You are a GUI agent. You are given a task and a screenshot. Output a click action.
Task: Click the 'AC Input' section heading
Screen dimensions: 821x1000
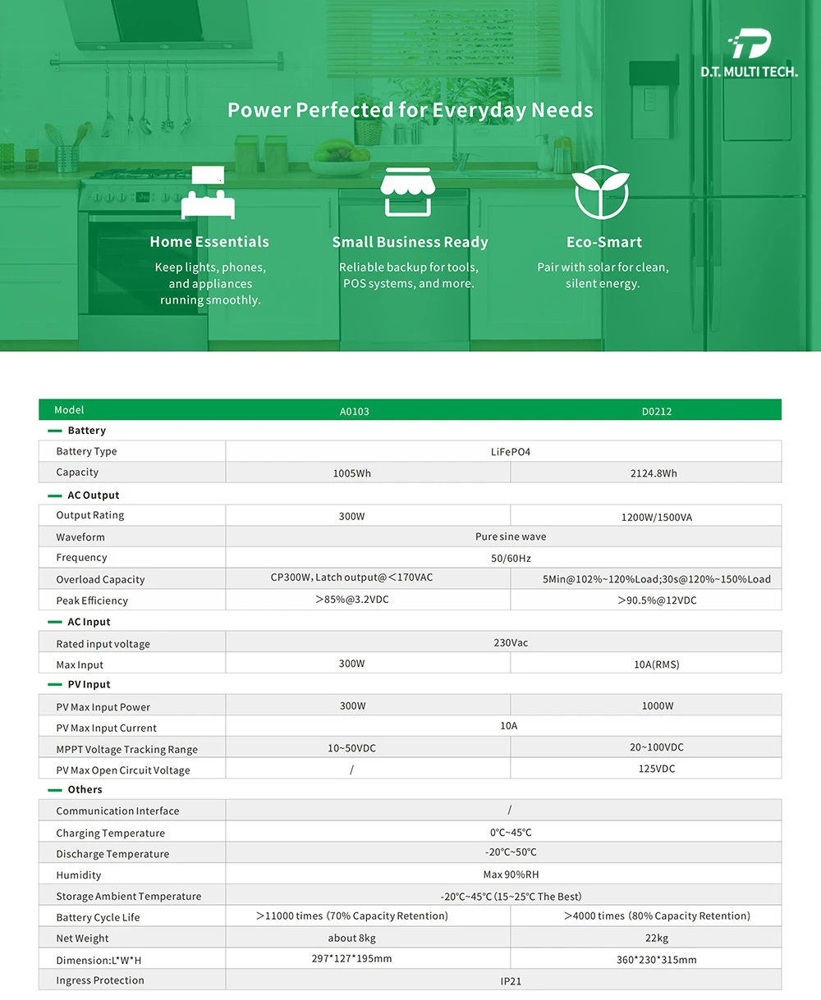89,623
